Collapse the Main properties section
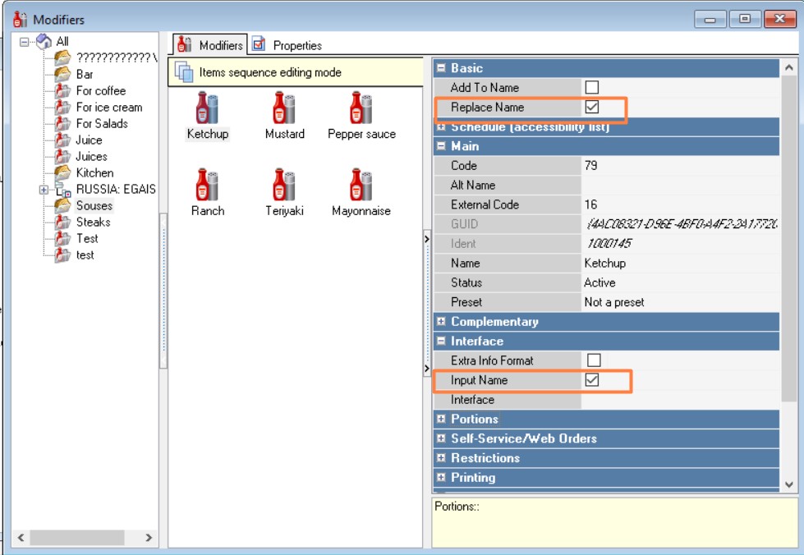The image size is (804, 555). point(441,145)
